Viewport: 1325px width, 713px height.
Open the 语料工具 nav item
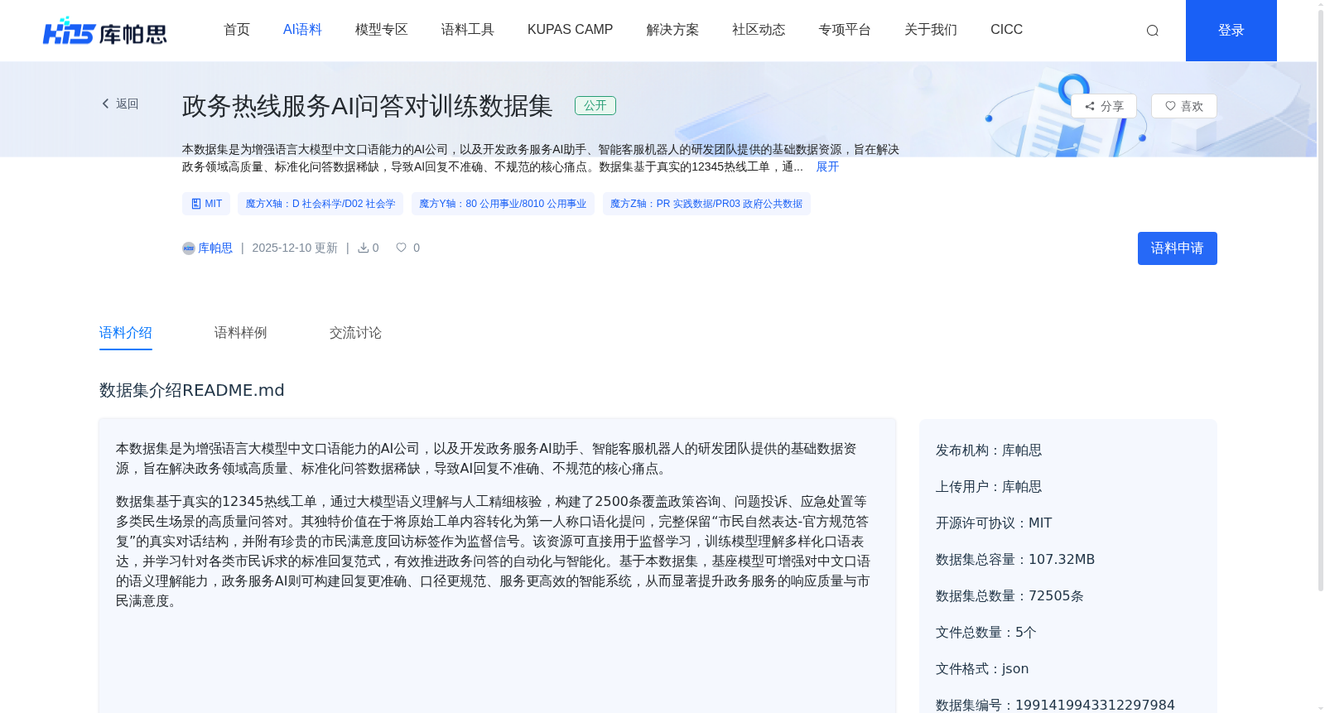468,30
